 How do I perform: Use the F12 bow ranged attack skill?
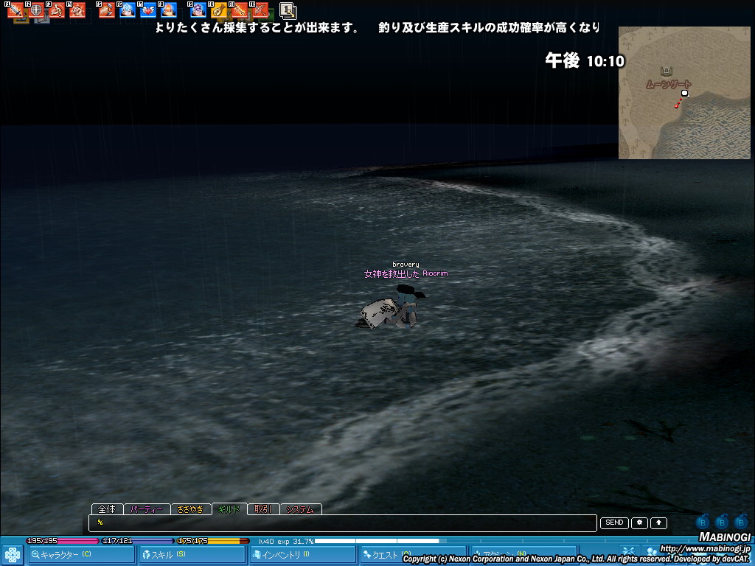[x=260, y=10]
